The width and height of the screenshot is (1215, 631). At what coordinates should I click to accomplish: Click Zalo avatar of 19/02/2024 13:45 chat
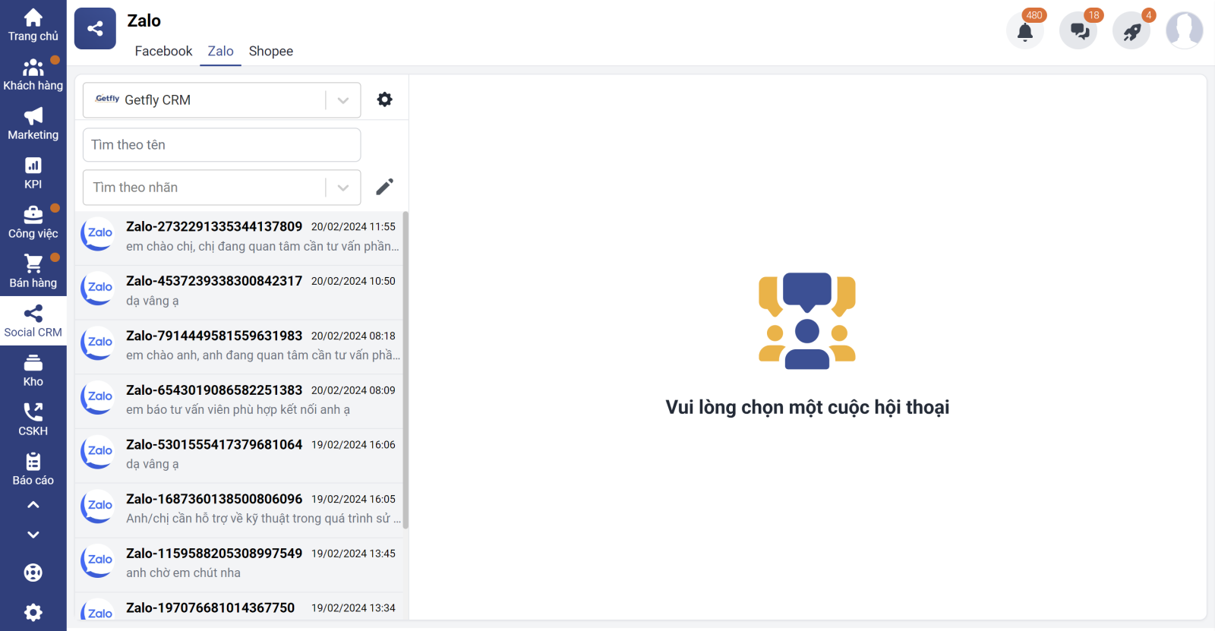pos(99,561)
